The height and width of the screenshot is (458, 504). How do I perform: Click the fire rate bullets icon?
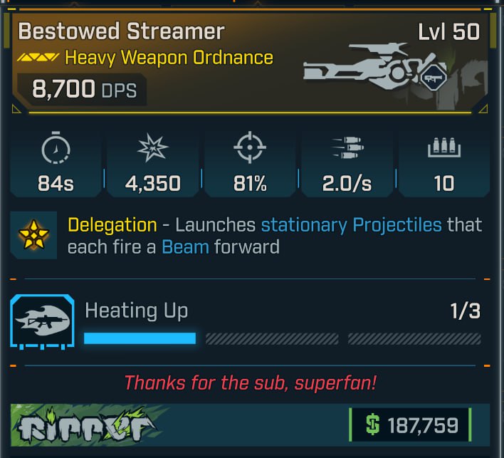pos(348,147)
